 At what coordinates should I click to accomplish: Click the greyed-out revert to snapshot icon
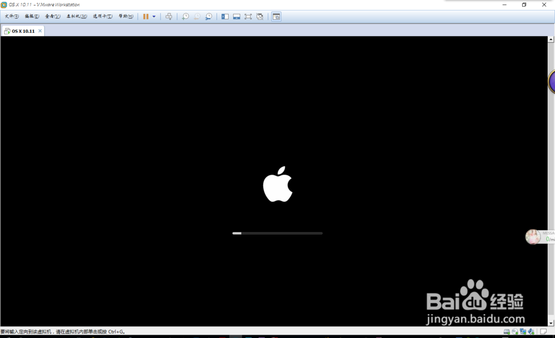pos(197,17)
